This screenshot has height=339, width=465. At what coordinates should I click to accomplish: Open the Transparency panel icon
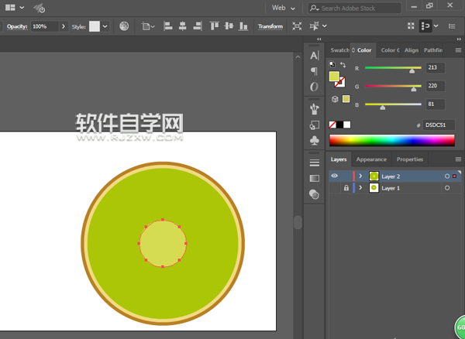314,195
